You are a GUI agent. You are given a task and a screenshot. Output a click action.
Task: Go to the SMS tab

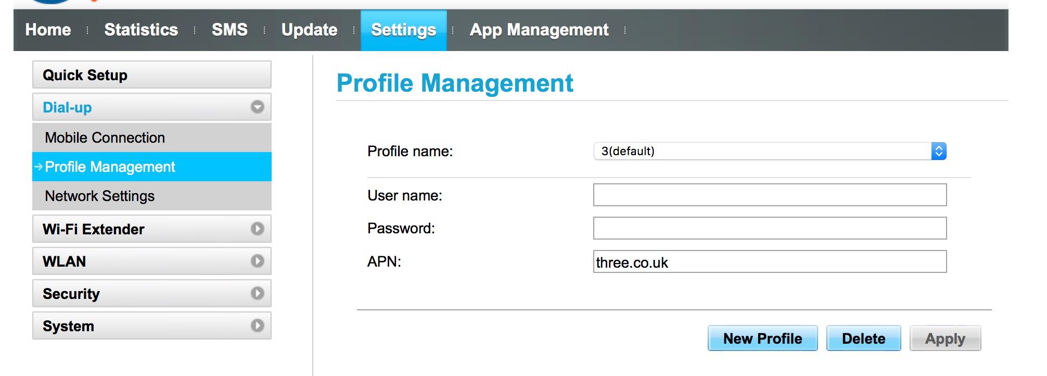(x=229, y=30)
